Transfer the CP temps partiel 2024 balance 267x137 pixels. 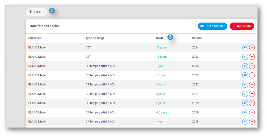pos(245,66)
